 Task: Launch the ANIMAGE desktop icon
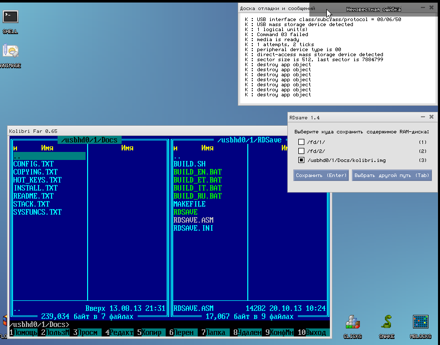[10, 52]
